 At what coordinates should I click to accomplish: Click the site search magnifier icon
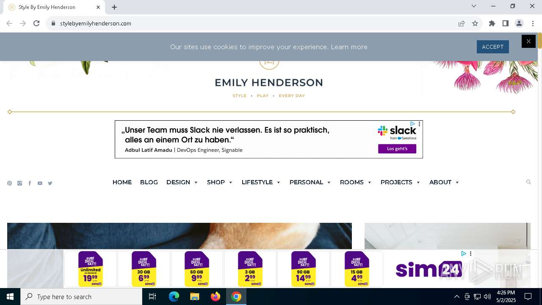click(x=528, y=182)
